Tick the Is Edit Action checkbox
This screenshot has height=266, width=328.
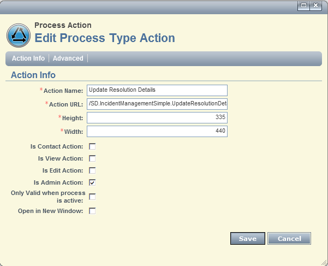coord(92,170)
